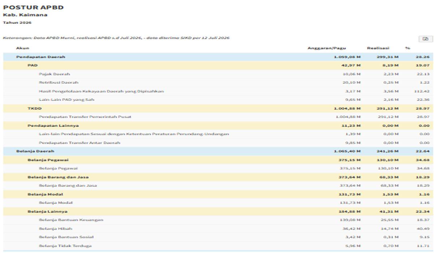Collapse the TKDD group row
The height and width of the screenshot is (253, 434).
tap(218, 108)
